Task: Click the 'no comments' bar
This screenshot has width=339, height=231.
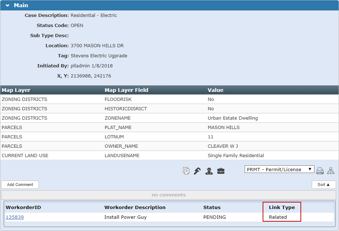Action: 169,195
